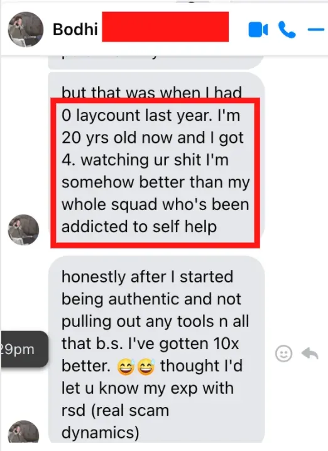Viewport: 328px width, 451px height.
Task: Open the emoji reaction smiley beside the message
Action: pyautogui.click(x=284, y=354)
